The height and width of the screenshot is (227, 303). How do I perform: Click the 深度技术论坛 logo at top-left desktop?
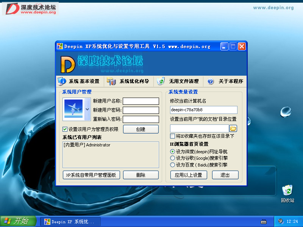30,9
